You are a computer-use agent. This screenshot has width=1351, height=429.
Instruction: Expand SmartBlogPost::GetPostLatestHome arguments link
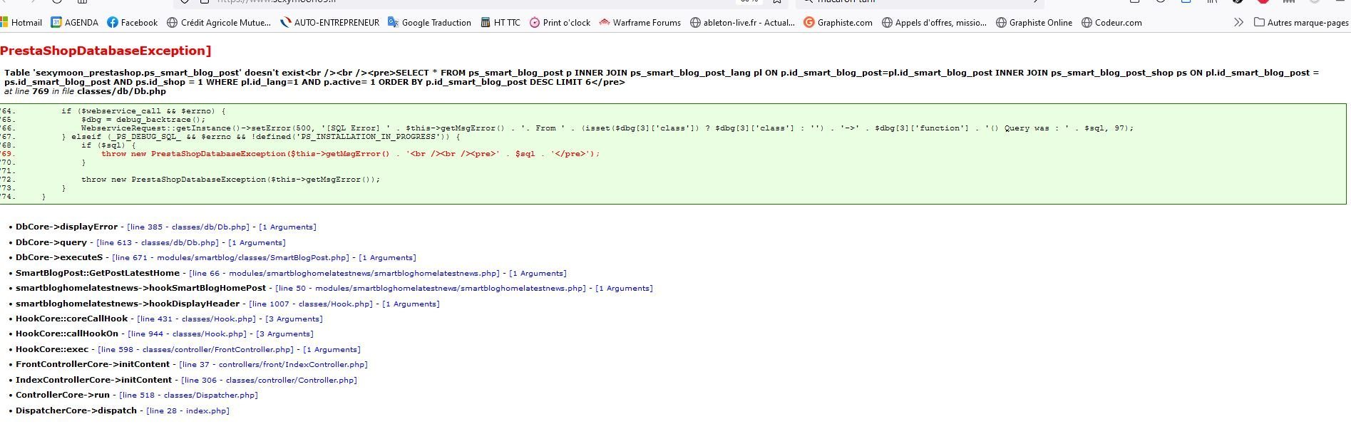pyautogui.click(x=538, y=274)
